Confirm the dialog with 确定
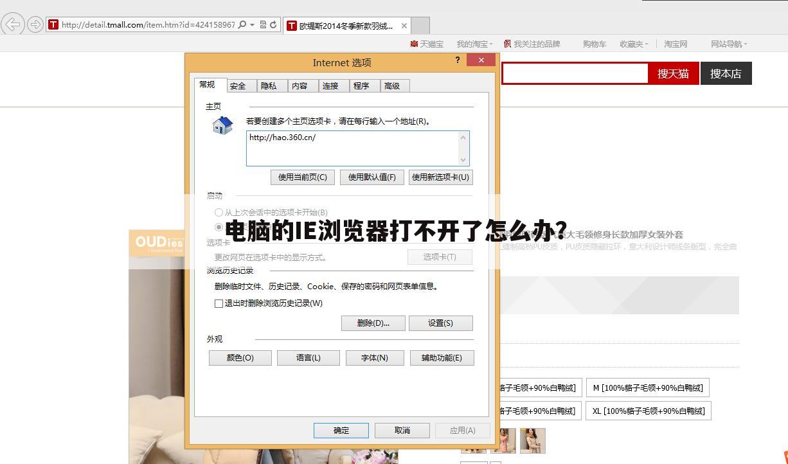Screen dimensions: 788x464 [341, 431]
